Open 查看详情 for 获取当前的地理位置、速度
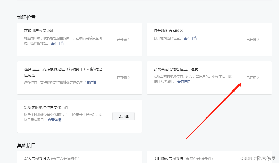279x163 pixels. [x=184, y=81]
